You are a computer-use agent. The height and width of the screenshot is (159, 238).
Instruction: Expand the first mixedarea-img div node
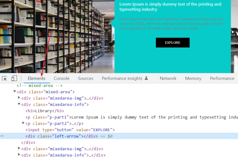(19, 98)
